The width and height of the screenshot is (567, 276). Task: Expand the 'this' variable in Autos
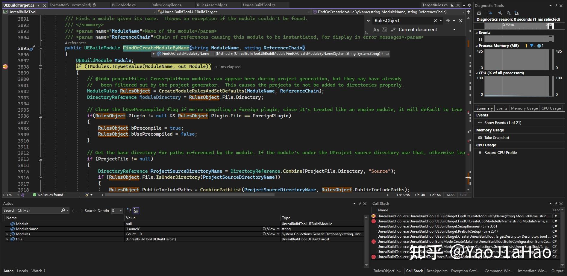[x=7, y=239]
